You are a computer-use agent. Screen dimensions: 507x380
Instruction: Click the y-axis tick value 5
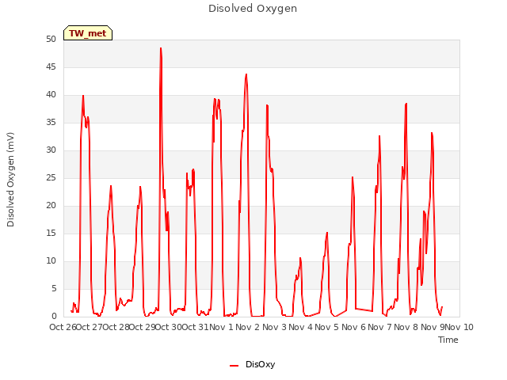coord(54,288)
